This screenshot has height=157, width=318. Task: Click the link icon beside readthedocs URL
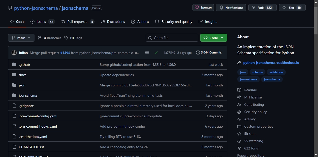[239, 63]
